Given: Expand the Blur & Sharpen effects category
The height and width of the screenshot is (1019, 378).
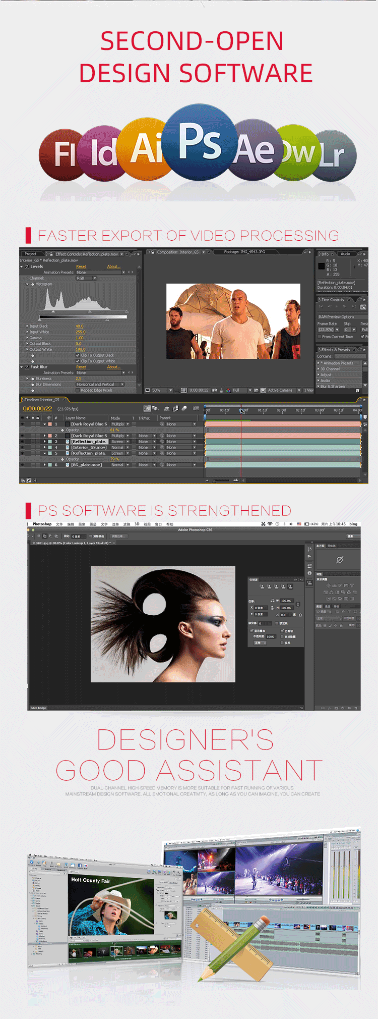Looking at the screenshot, I should click(319, 386).
